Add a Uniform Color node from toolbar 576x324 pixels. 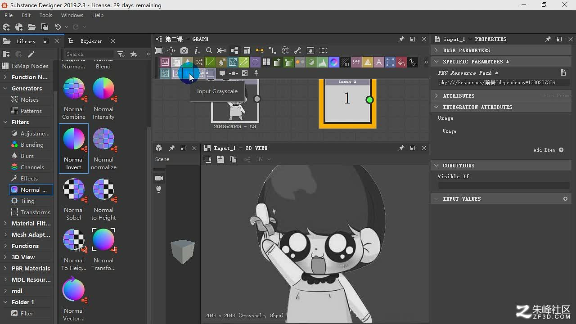401,62
